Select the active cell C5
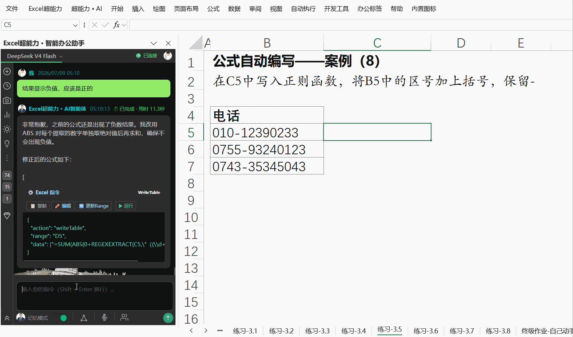This screenshot has width=573, height=337. (x=377, y=132)
